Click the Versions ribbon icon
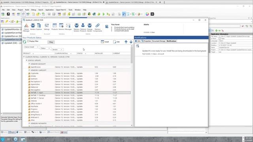This screenshot has width=253, height=142. (x=61, y=27)
